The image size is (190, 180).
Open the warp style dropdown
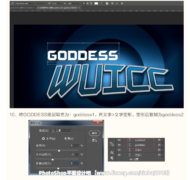61,130
